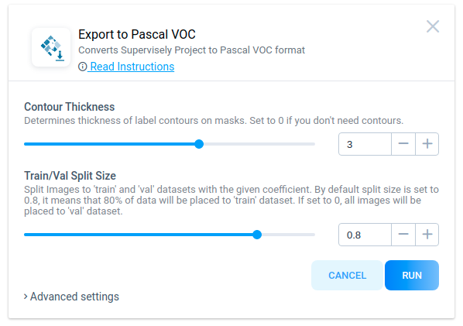Viewport: 463px width, 326px height.
Task: Increase Train/Val Split Size with plus
Action: (x=427, y=235)
